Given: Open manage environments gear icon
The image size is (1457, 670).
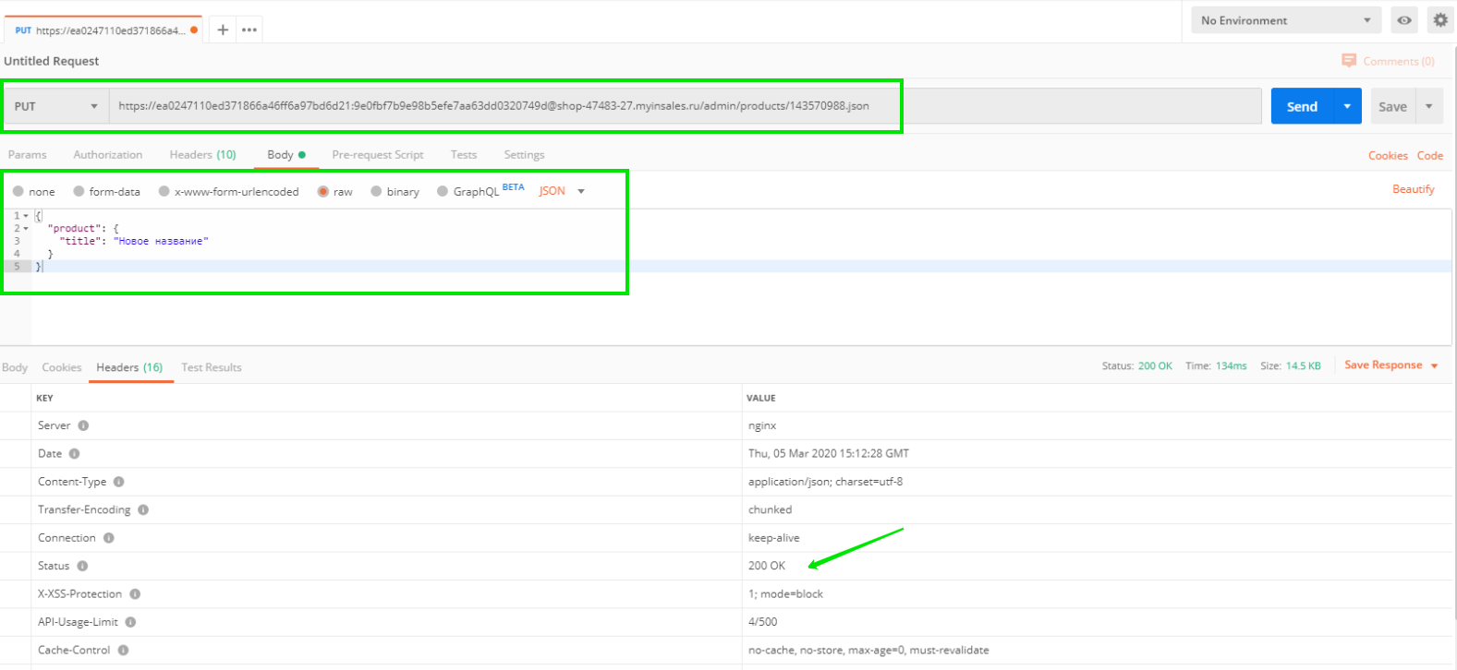Looking at the screenshot, I should pos(1439,20).
